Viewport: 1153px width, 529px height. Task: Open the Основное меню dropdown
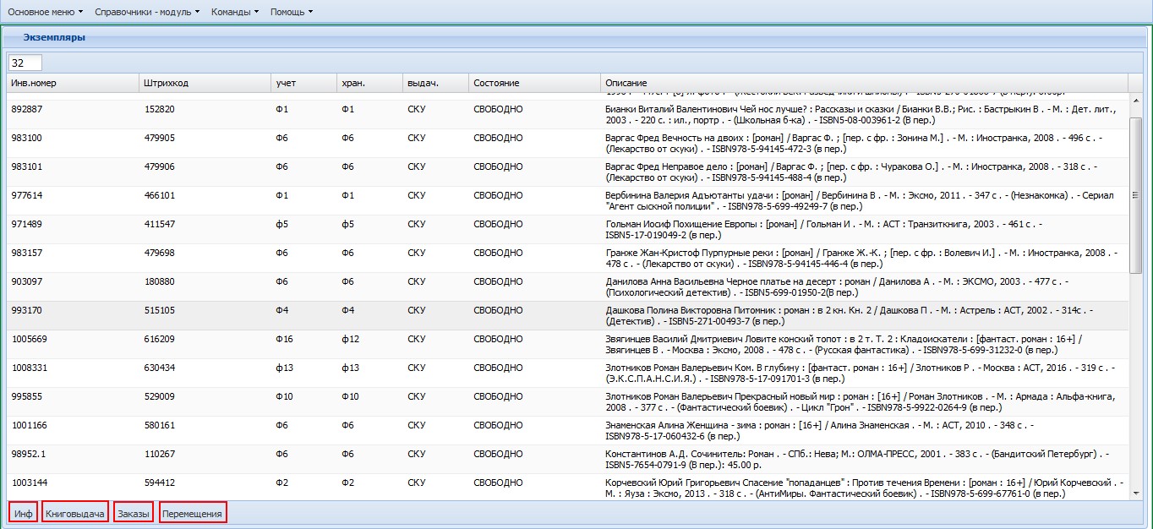45,12
